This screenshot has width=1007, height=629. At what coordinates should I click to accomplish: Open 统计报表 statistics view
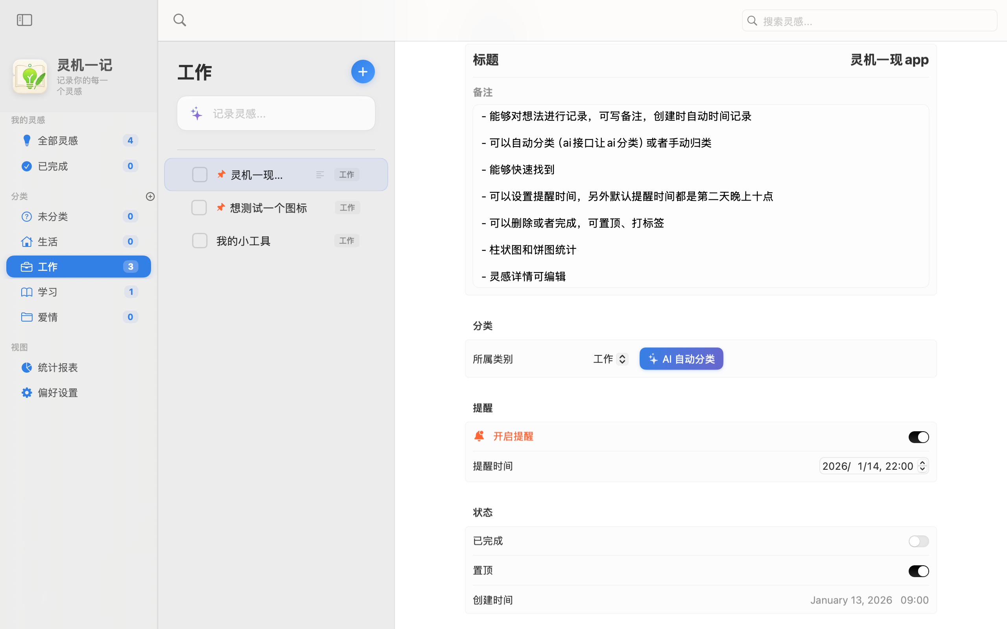point(58,367)
